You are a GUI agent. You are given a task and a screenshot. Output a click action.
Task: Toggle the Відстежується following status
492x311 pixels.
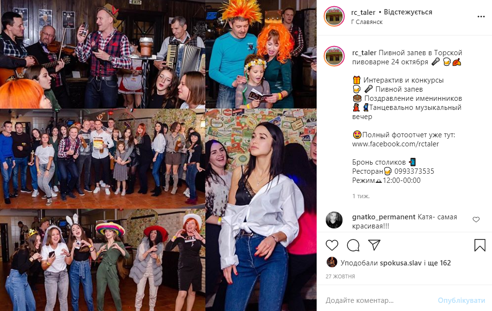(x=408, y=12)
